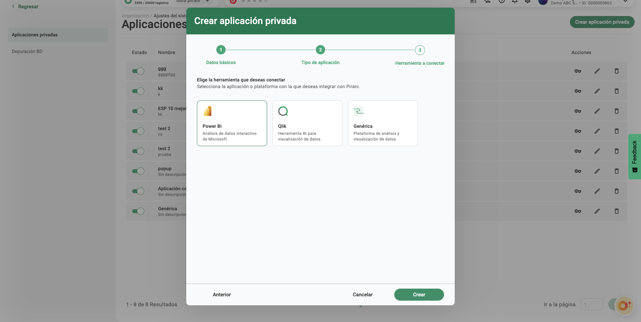
Task: Choose the Qlik tool card
Action: pos(307,123)
